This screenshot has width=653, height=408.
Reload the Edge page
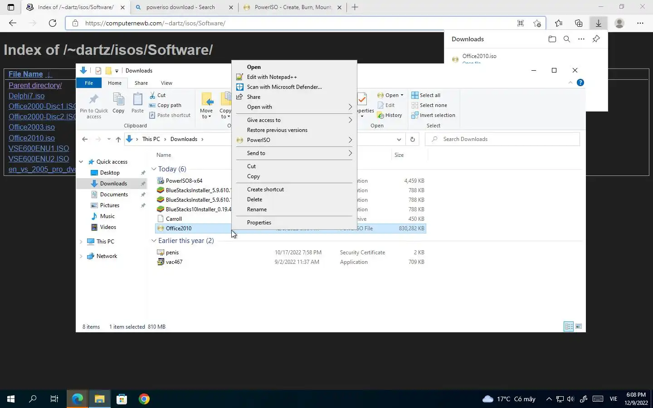[x=53, y=23]
